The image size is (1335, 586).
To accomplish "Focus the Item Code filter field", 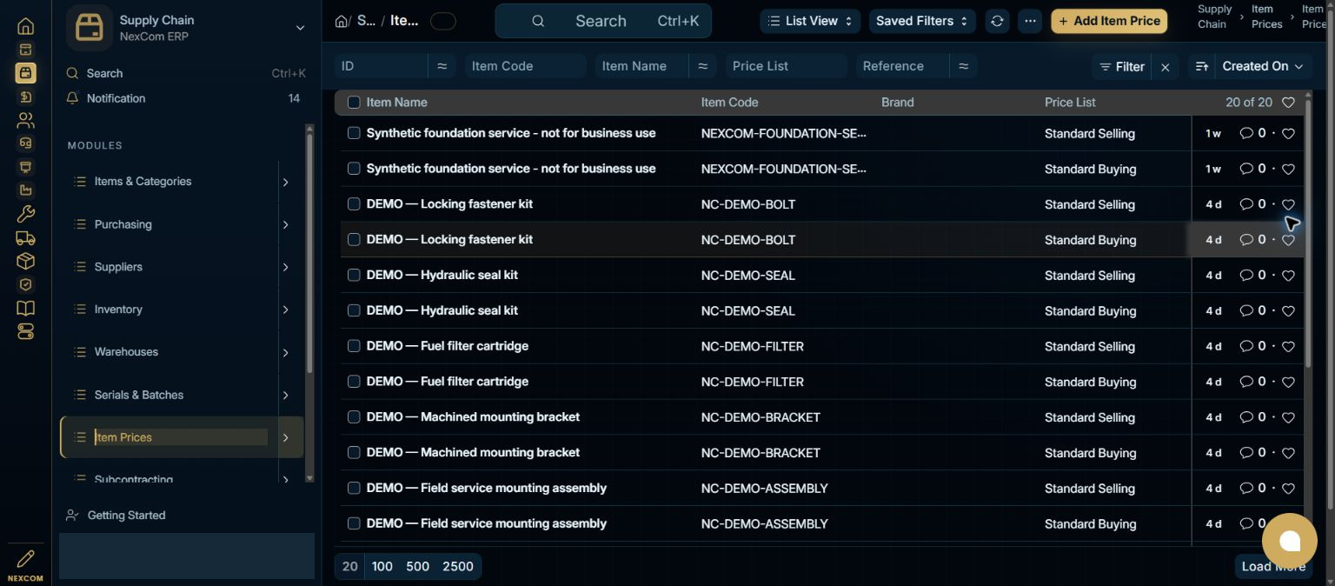I will pyautogui.click(x=525, y=66).
